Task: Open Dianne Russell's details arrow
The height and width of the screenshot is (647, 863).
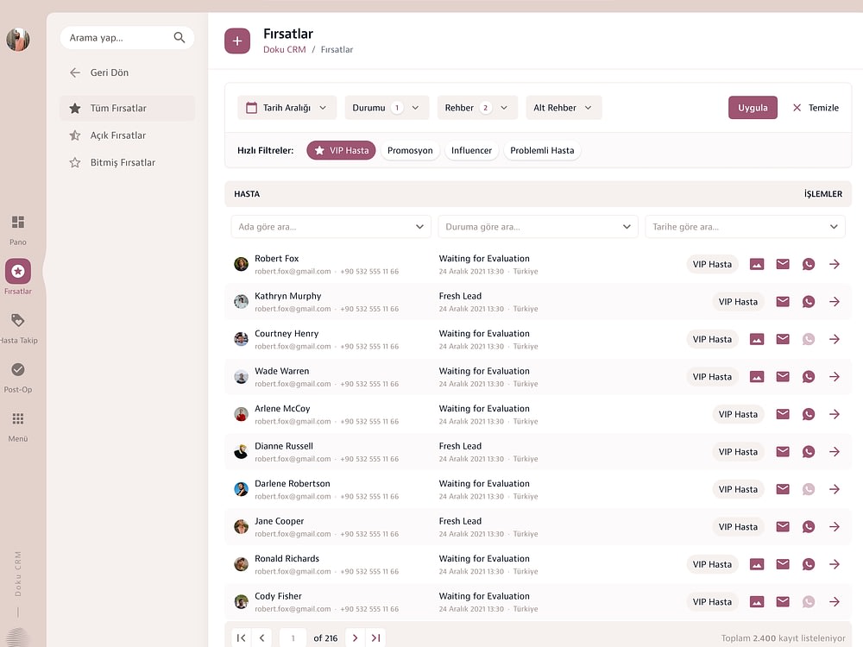Action: (835, 452)
